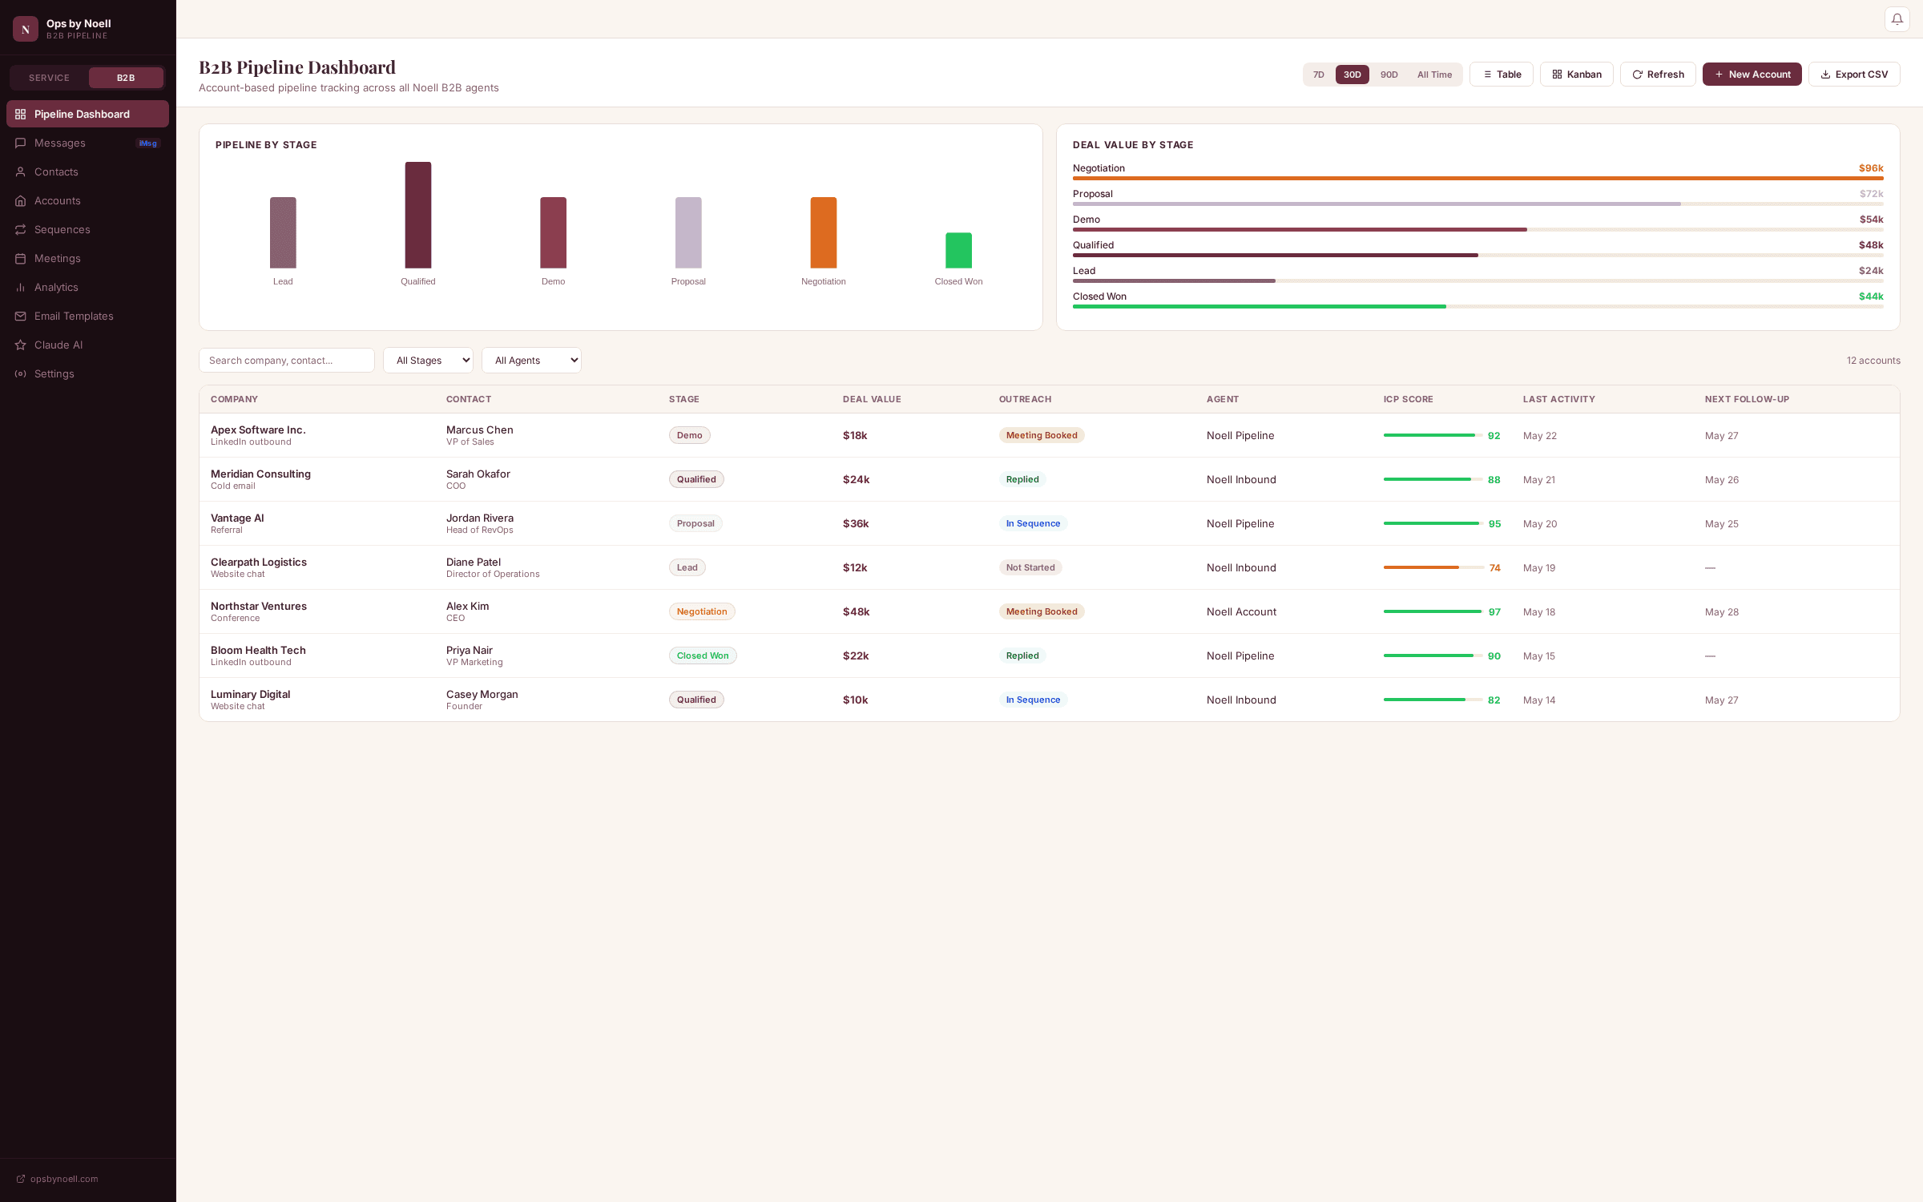The width and height of the screenshot is (1923, 1202).
Task: Click the Closed Won stage badge
Action: click(703, 655)
